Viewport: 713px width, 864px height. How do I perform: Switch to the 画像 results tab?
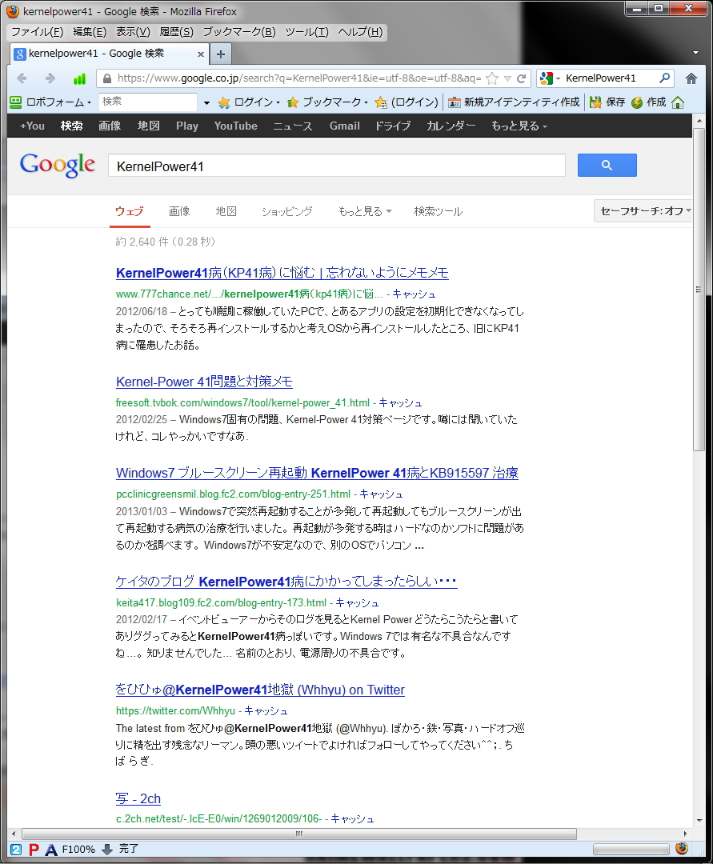pyautogui.click(x=179, y=211)
